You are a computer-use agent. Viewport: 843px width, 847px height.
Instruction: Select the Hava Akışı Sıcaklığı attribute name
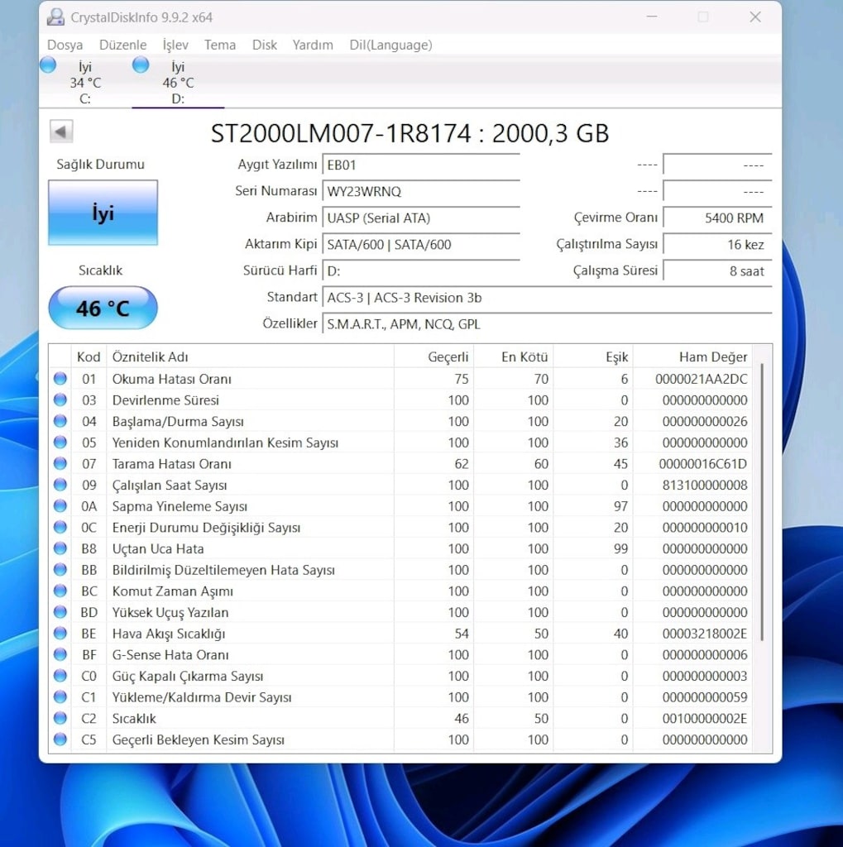tap(169, 634)
